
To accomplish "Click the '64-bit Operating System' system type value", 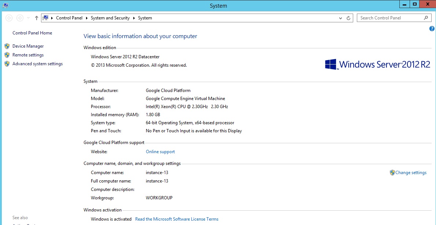I will (x=190, y=123).
